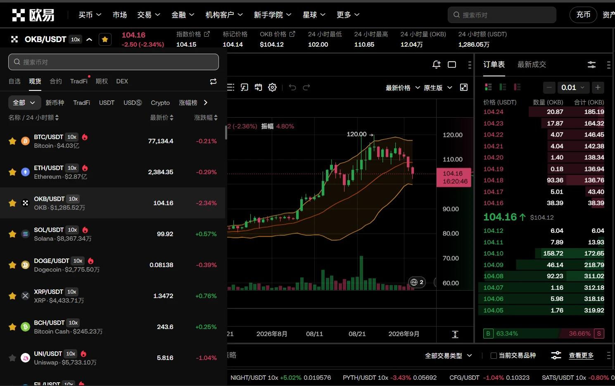Click the auto-fit price scale icon
This screenshot has width=615, height=386.
tap(455, 334)
